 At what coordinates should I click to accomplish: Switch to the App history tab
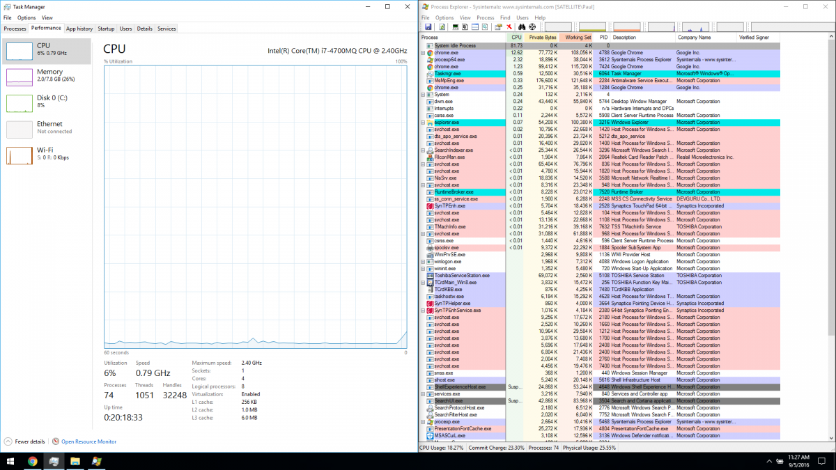(79, 29)
